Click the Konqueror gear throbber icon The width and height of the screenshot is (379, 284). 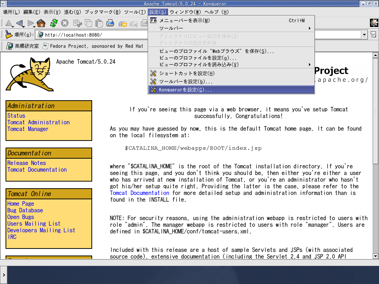(x=374, y=23)
